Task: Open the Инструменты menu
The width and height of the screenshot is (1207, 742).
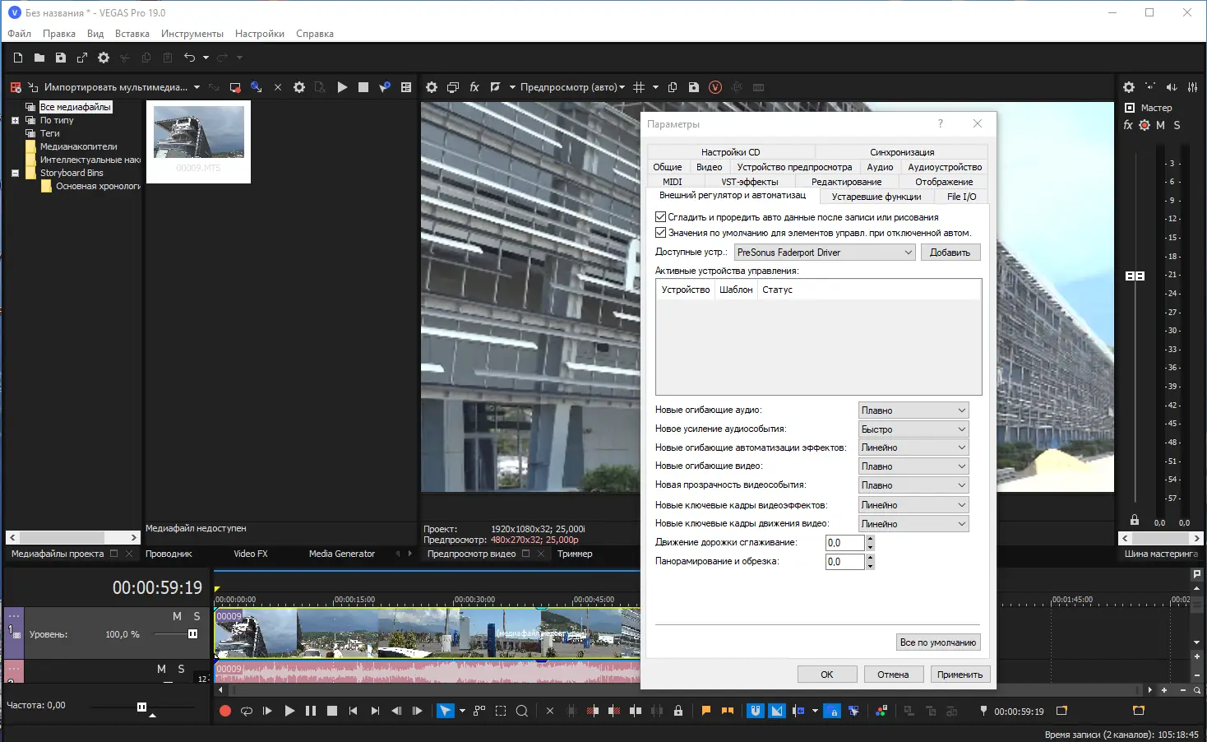Action: (x=192, y=34)
